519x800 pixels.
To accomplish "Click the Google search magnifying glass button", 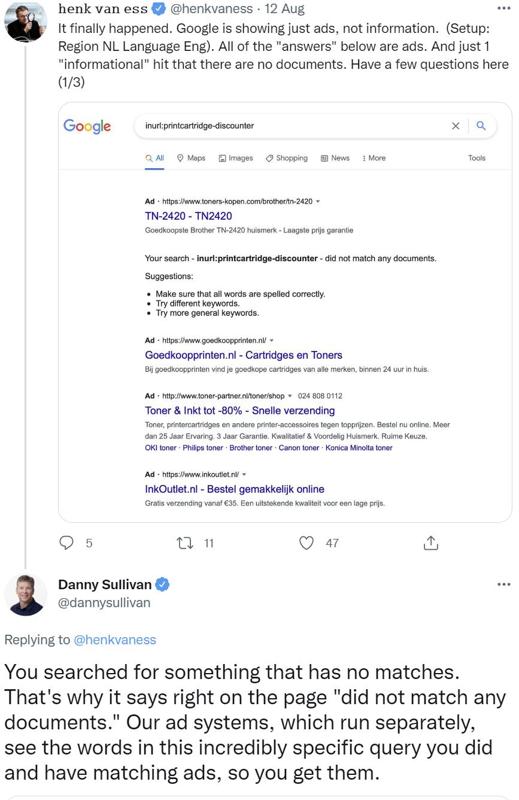I will click(x=481, y=126).
